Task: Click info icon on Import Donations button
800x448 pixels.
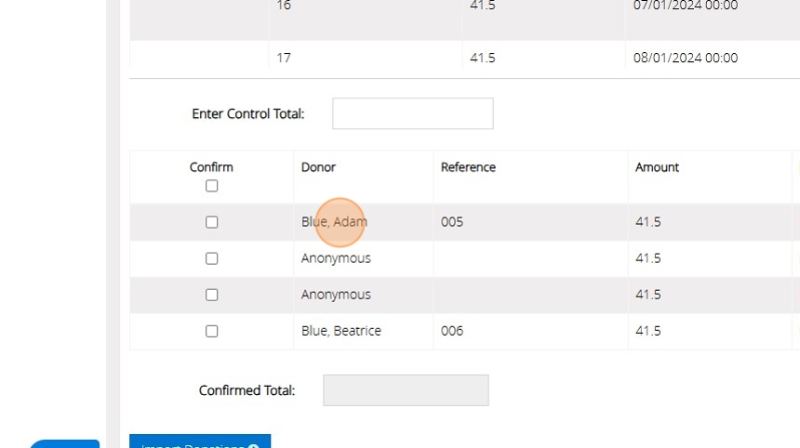Action: coord(253,446)
